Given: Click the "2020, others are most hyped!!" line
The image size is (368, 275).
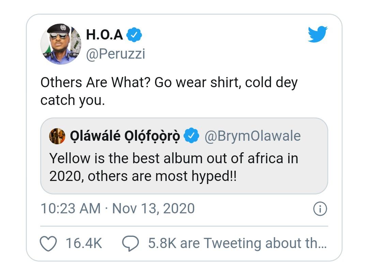Looking at the screenshot, I should click(x=142, y=176).
